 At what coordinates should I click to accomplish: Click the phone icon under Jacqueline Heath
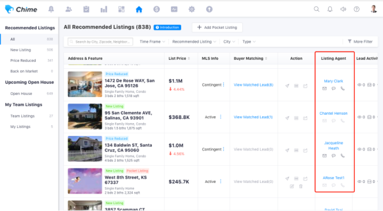[x=343, y=156]
